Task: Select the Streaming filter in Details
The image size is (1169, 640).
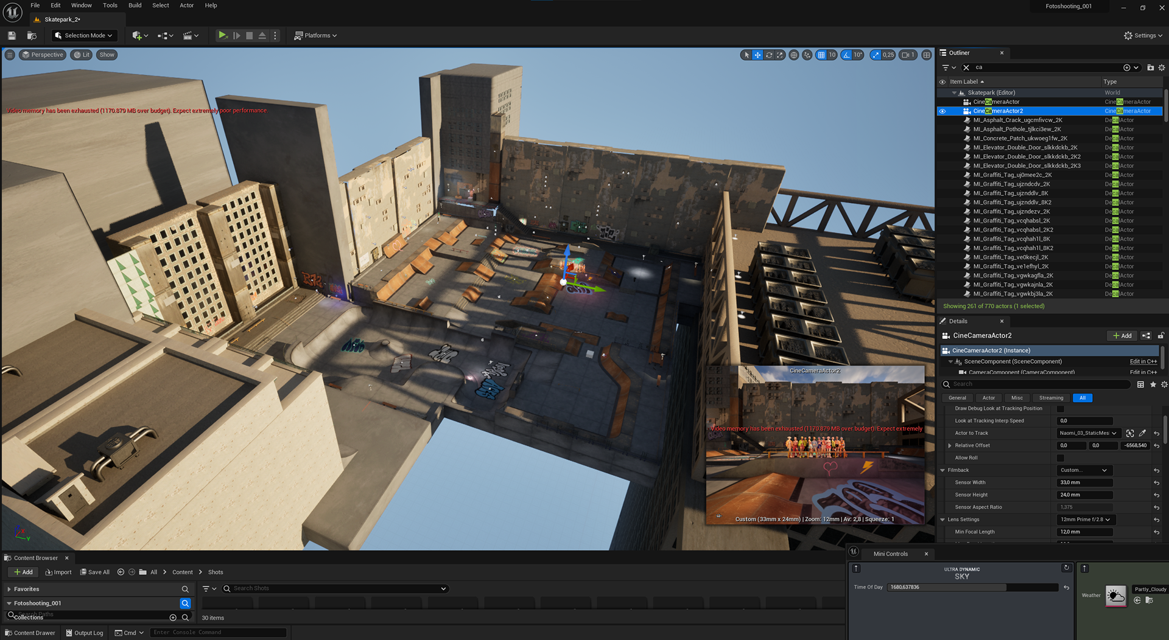Action: pos(1051,398)
